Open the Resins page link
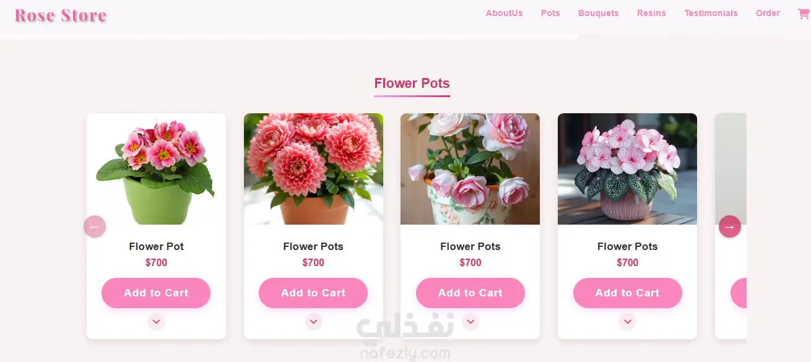 pos(651,13)
